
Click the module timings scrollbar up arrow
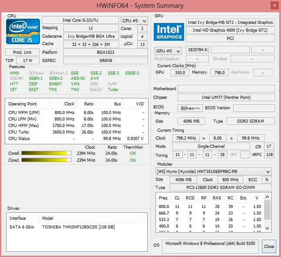pos(267,197)
